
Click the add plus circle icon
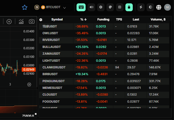pyautogui.click(x=9, y=22)
